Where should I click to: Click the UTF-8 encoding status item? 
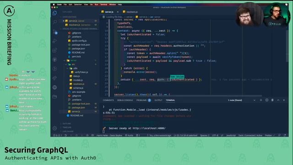click(215, 135)
